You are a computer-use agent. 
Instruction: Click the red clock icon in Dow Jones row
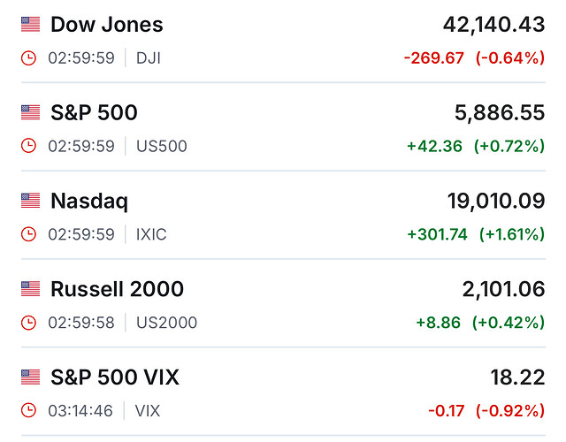[29, 58]
